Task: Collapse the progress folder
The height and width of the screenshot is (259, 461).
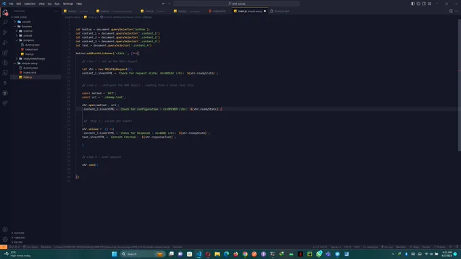Action: tap(28, 40)
